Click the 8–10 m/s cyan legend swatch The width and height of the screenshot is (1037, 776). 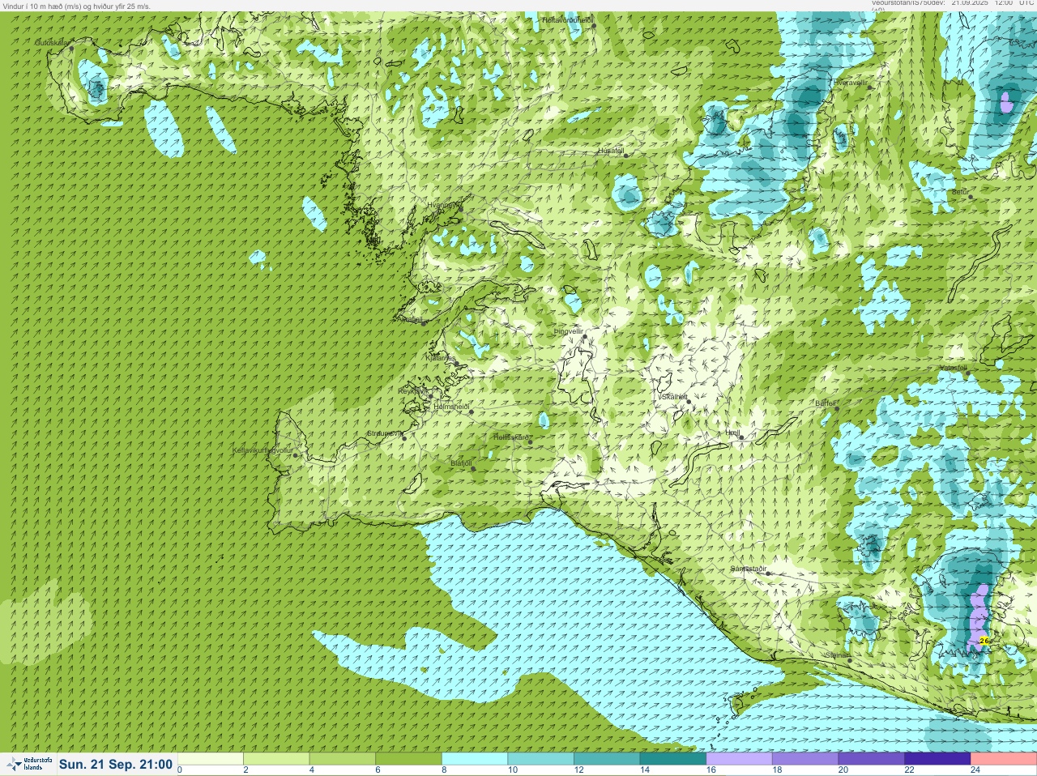coord(475,759)
